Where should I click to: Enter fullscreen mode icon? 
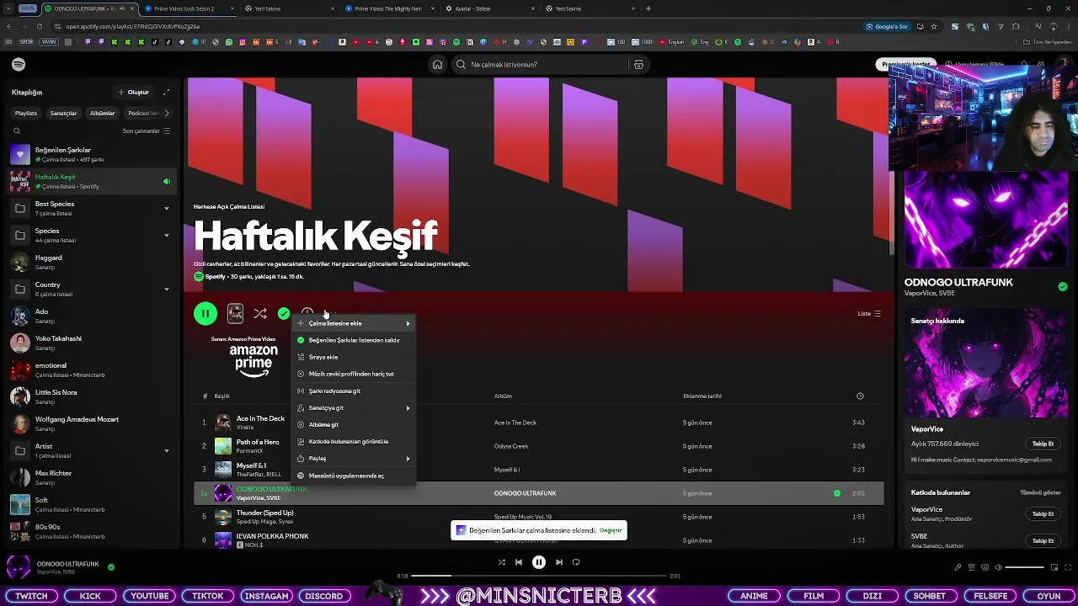click(1067, 567)
